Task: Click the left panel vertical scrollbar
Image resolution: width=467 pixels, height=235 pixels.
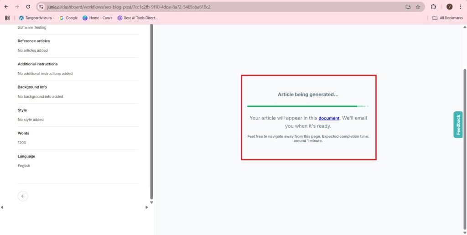Action: (151, 111)
